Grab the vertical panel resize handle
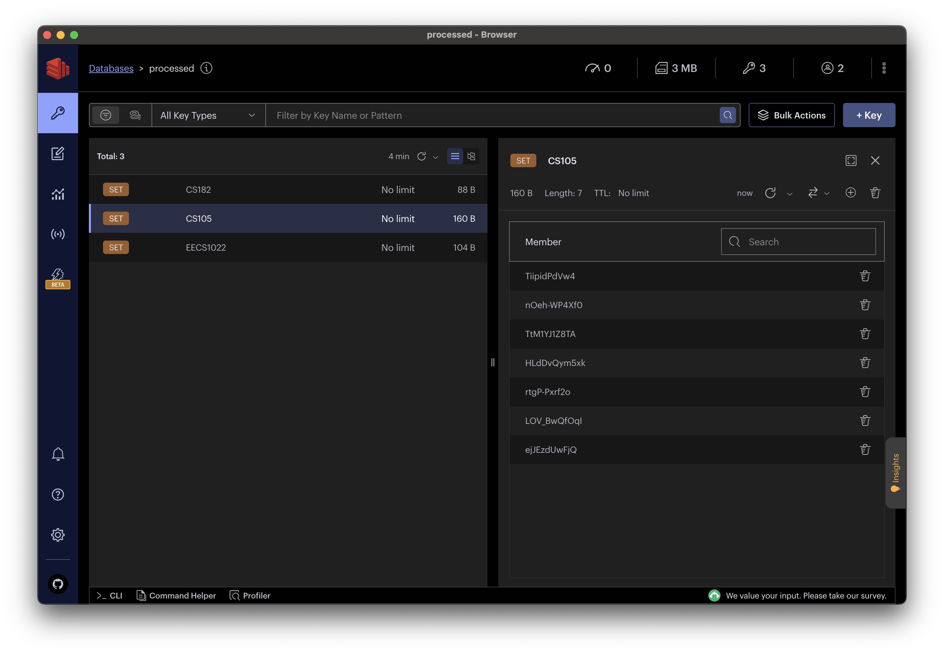 (x=493, y=362)
